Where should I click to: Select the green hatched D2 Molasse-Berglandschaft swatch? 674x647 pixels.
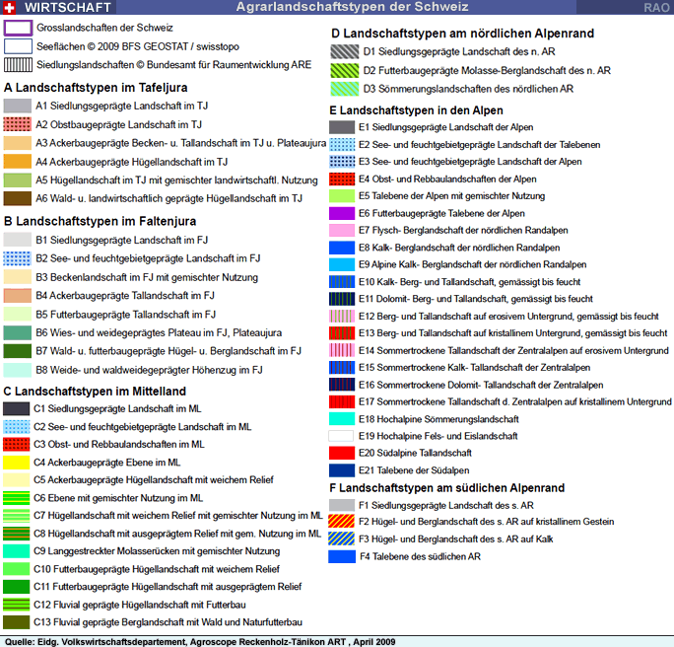tap(342, 71)
